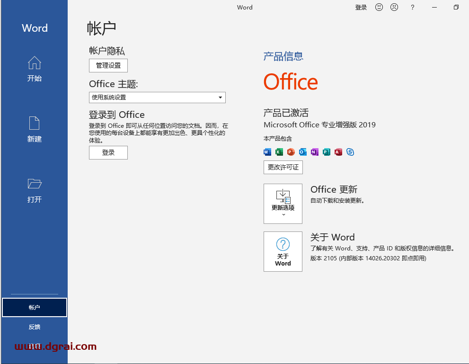Click the Word app icon in product list

(267, 152)
